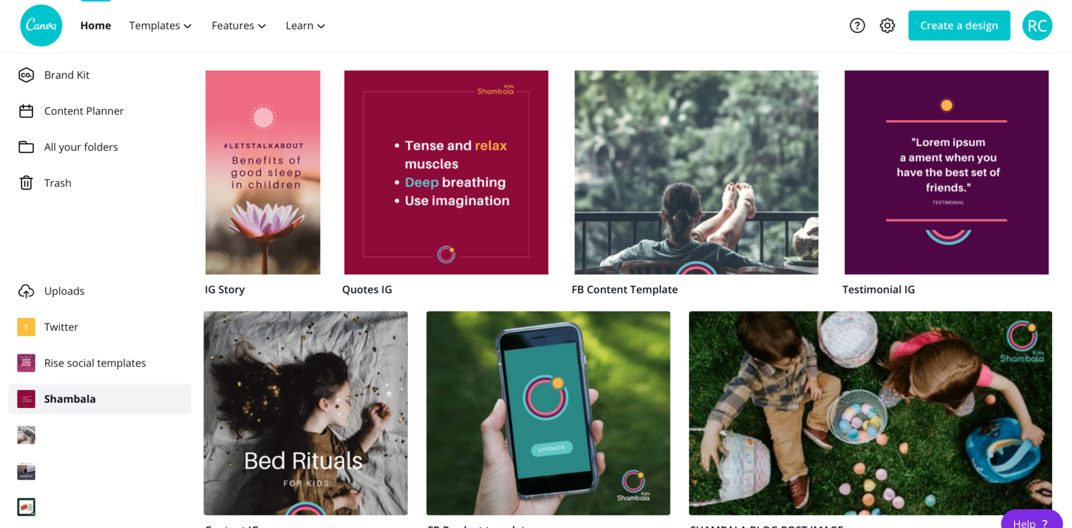This screenshot has width=1072, height=528.
Task: Select the Shambala folder in sidebar
Action: point(99,399)
